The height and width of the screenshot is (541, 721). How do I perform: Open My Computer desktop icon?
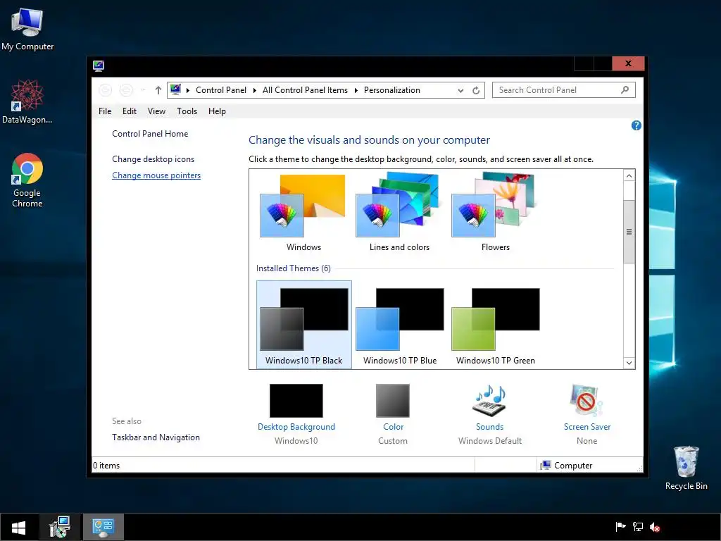coord(27,30)
